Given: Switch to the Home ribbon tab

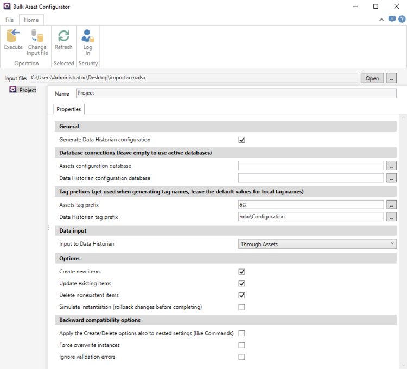Looking at the screenshot, I should tap(31, 20).
